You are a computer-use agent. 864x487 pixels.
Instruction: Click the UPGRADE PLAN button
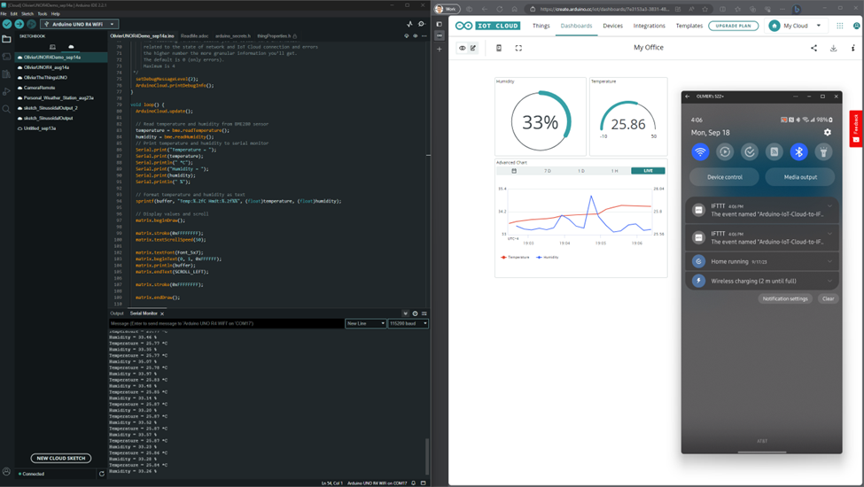[x=734, y=26]
